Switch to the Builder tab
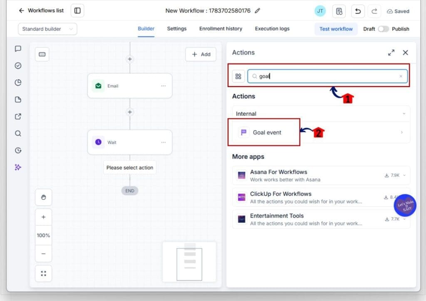 click(x=146, y=29)
